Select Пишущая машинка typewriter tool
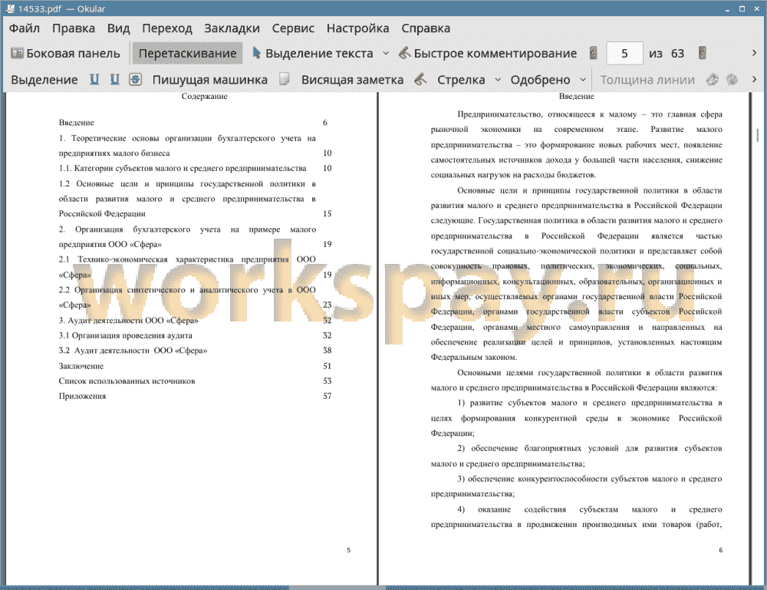Image resolution: width=767 pixels, height=590 pixels. [210, 80]
